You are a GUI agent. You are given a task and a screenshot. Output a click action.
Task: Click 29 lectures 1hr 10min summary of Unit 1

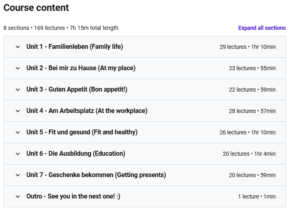pos(248,47)
